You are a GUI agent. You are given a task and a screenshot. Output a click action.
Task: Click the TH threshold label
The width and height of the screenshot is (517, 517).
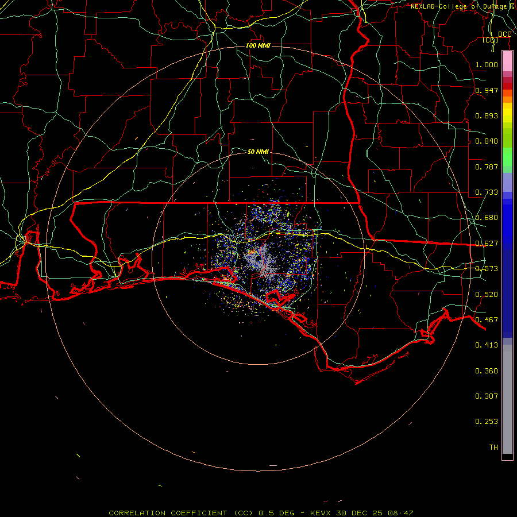point(493,447)
